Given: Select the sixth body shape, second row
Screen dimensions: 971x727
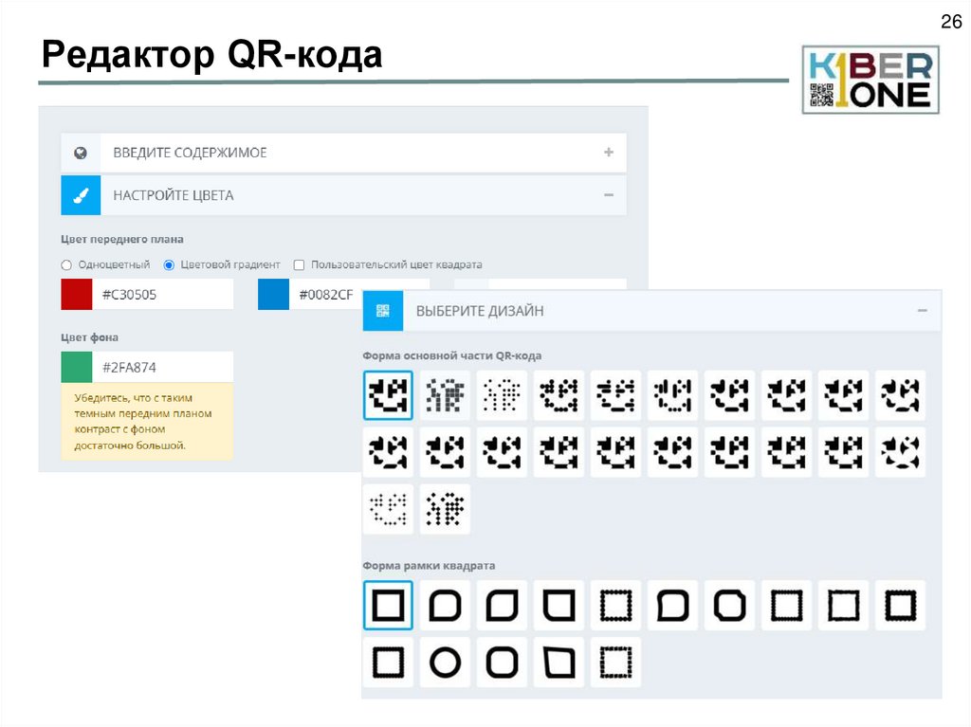Looking at the screenshot, I should coord(673,452).
